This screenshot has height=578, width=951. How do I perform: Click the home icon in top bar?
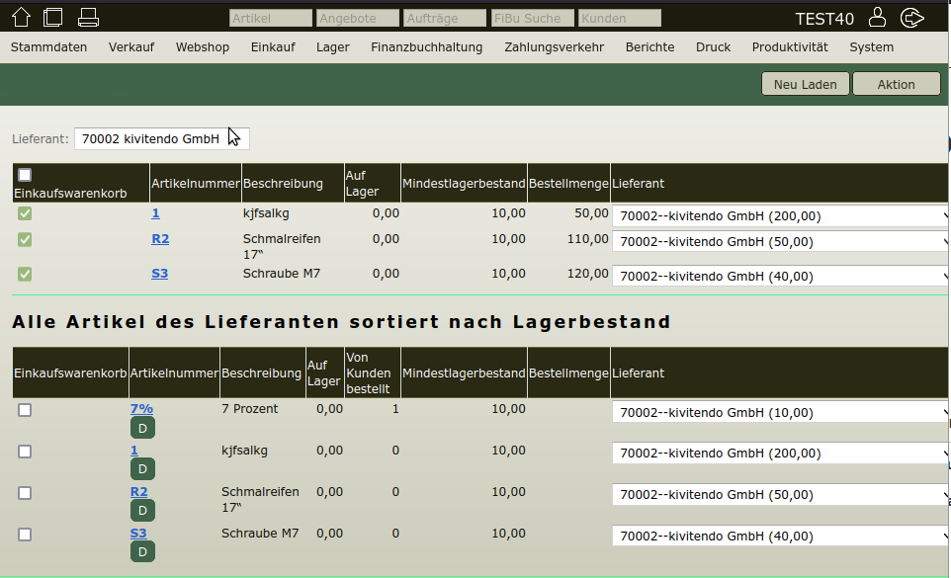[21, 17]
